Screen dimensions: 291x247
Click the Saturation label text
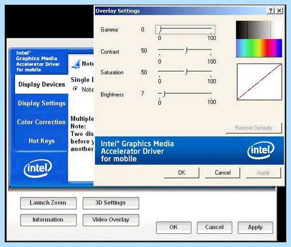point(112,72)
